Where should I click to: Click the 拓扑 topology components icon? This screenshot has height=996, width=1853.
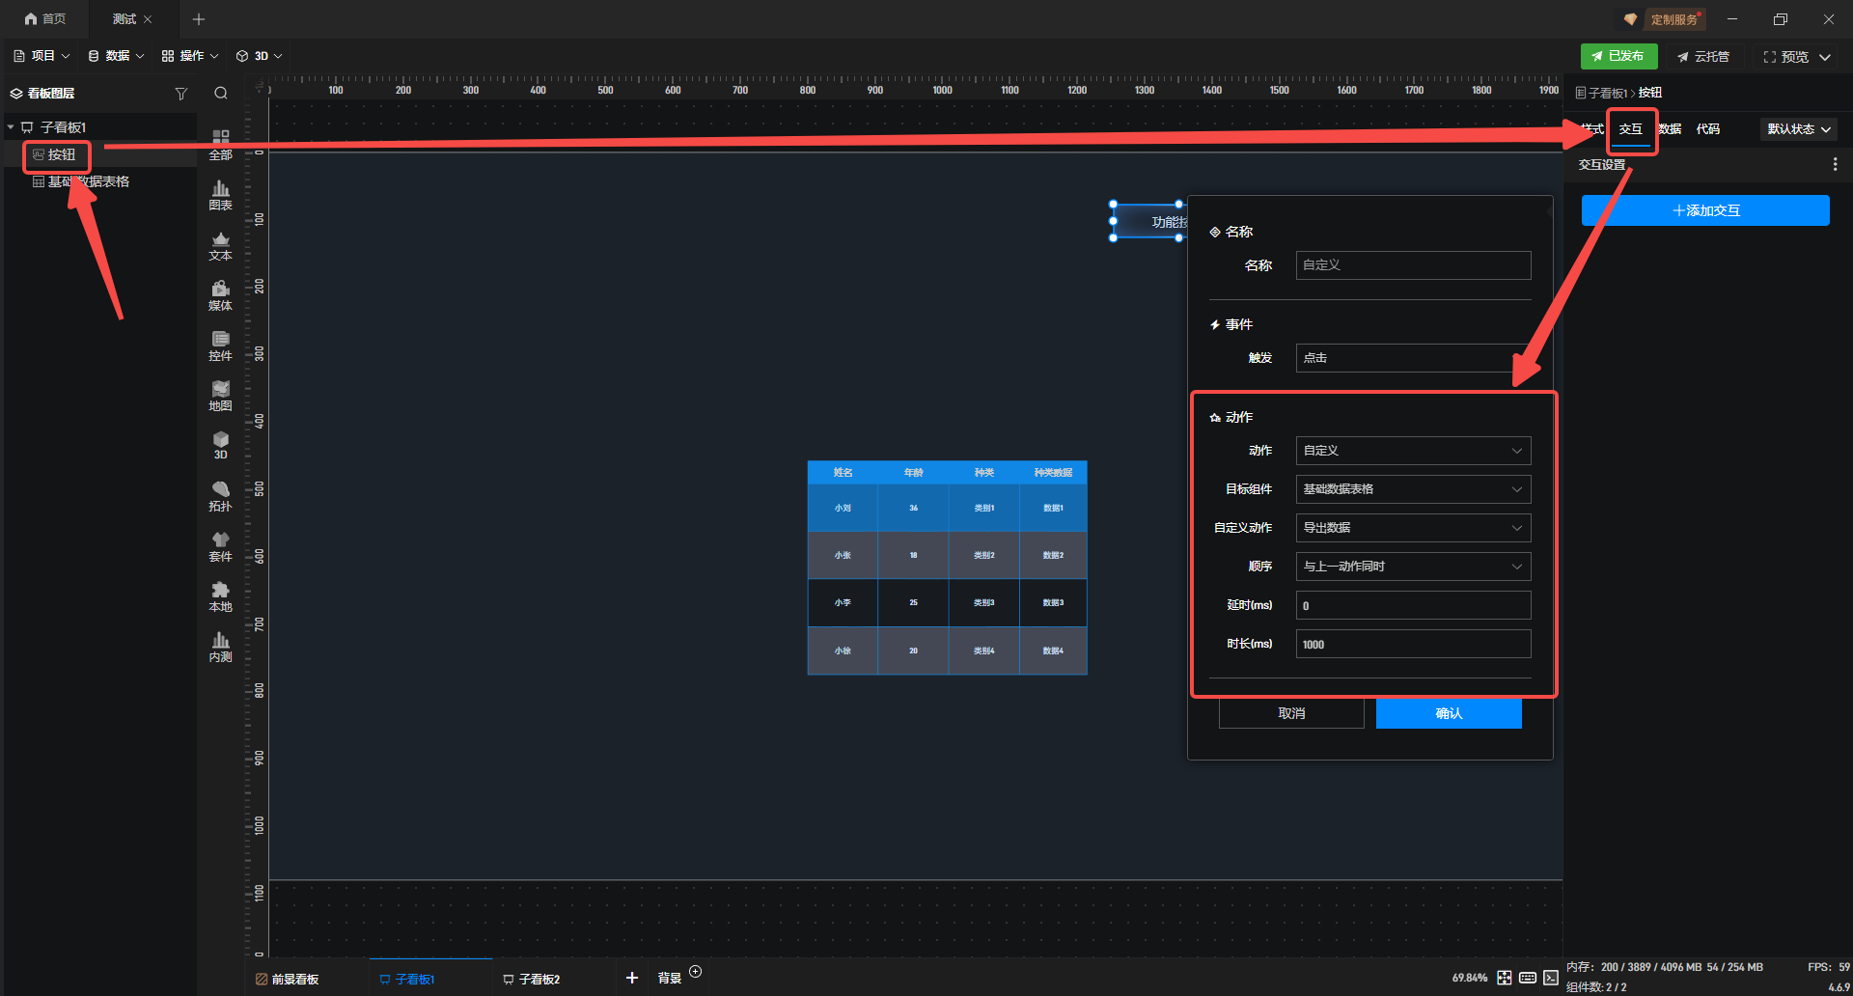220,496
